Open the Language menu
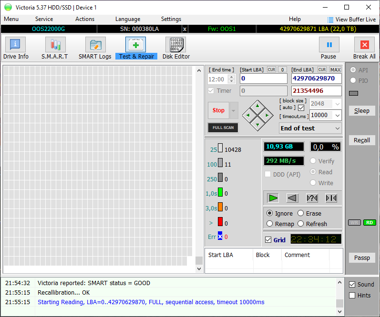The height and width of the screenshot is (317, 380). (x=128, y=19)
